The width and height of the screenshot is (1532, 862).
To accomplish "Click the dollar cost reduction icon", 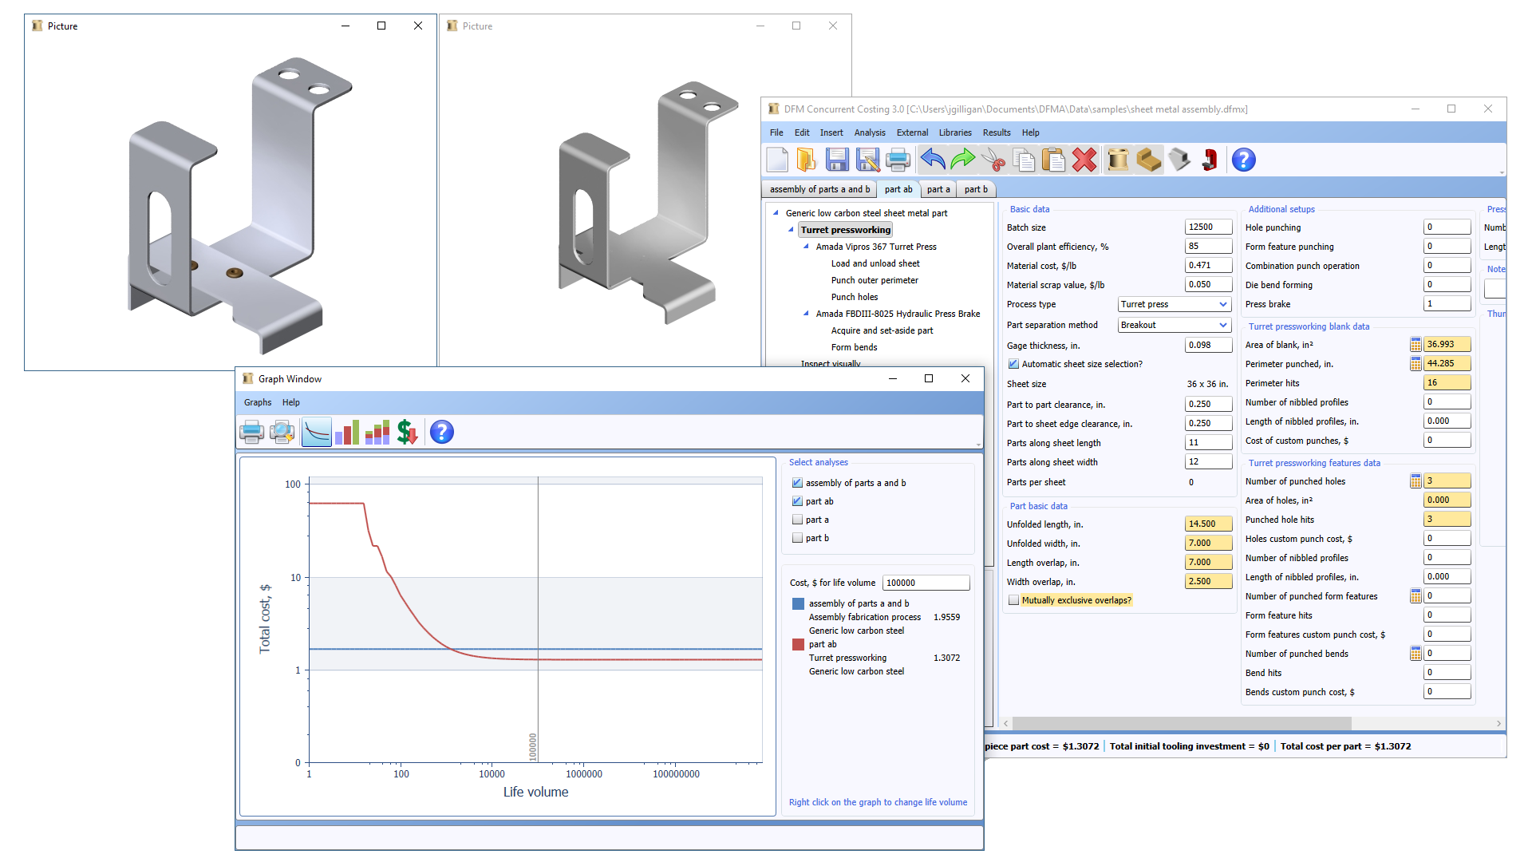I will 407,432.
